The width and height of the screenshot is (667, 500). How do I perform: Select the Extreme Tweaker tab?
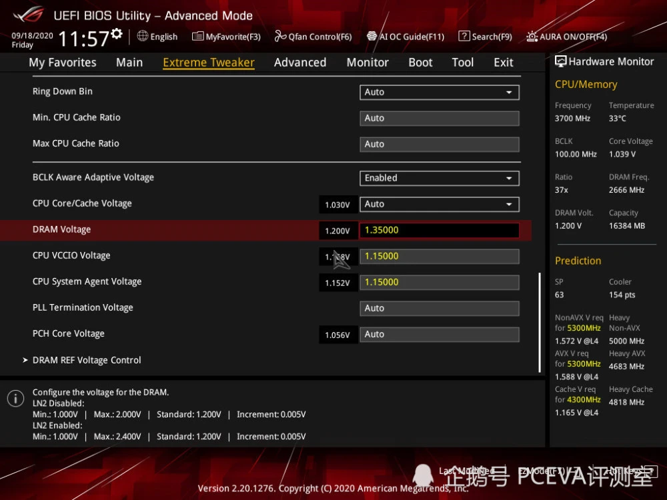[x=208, y=63]
